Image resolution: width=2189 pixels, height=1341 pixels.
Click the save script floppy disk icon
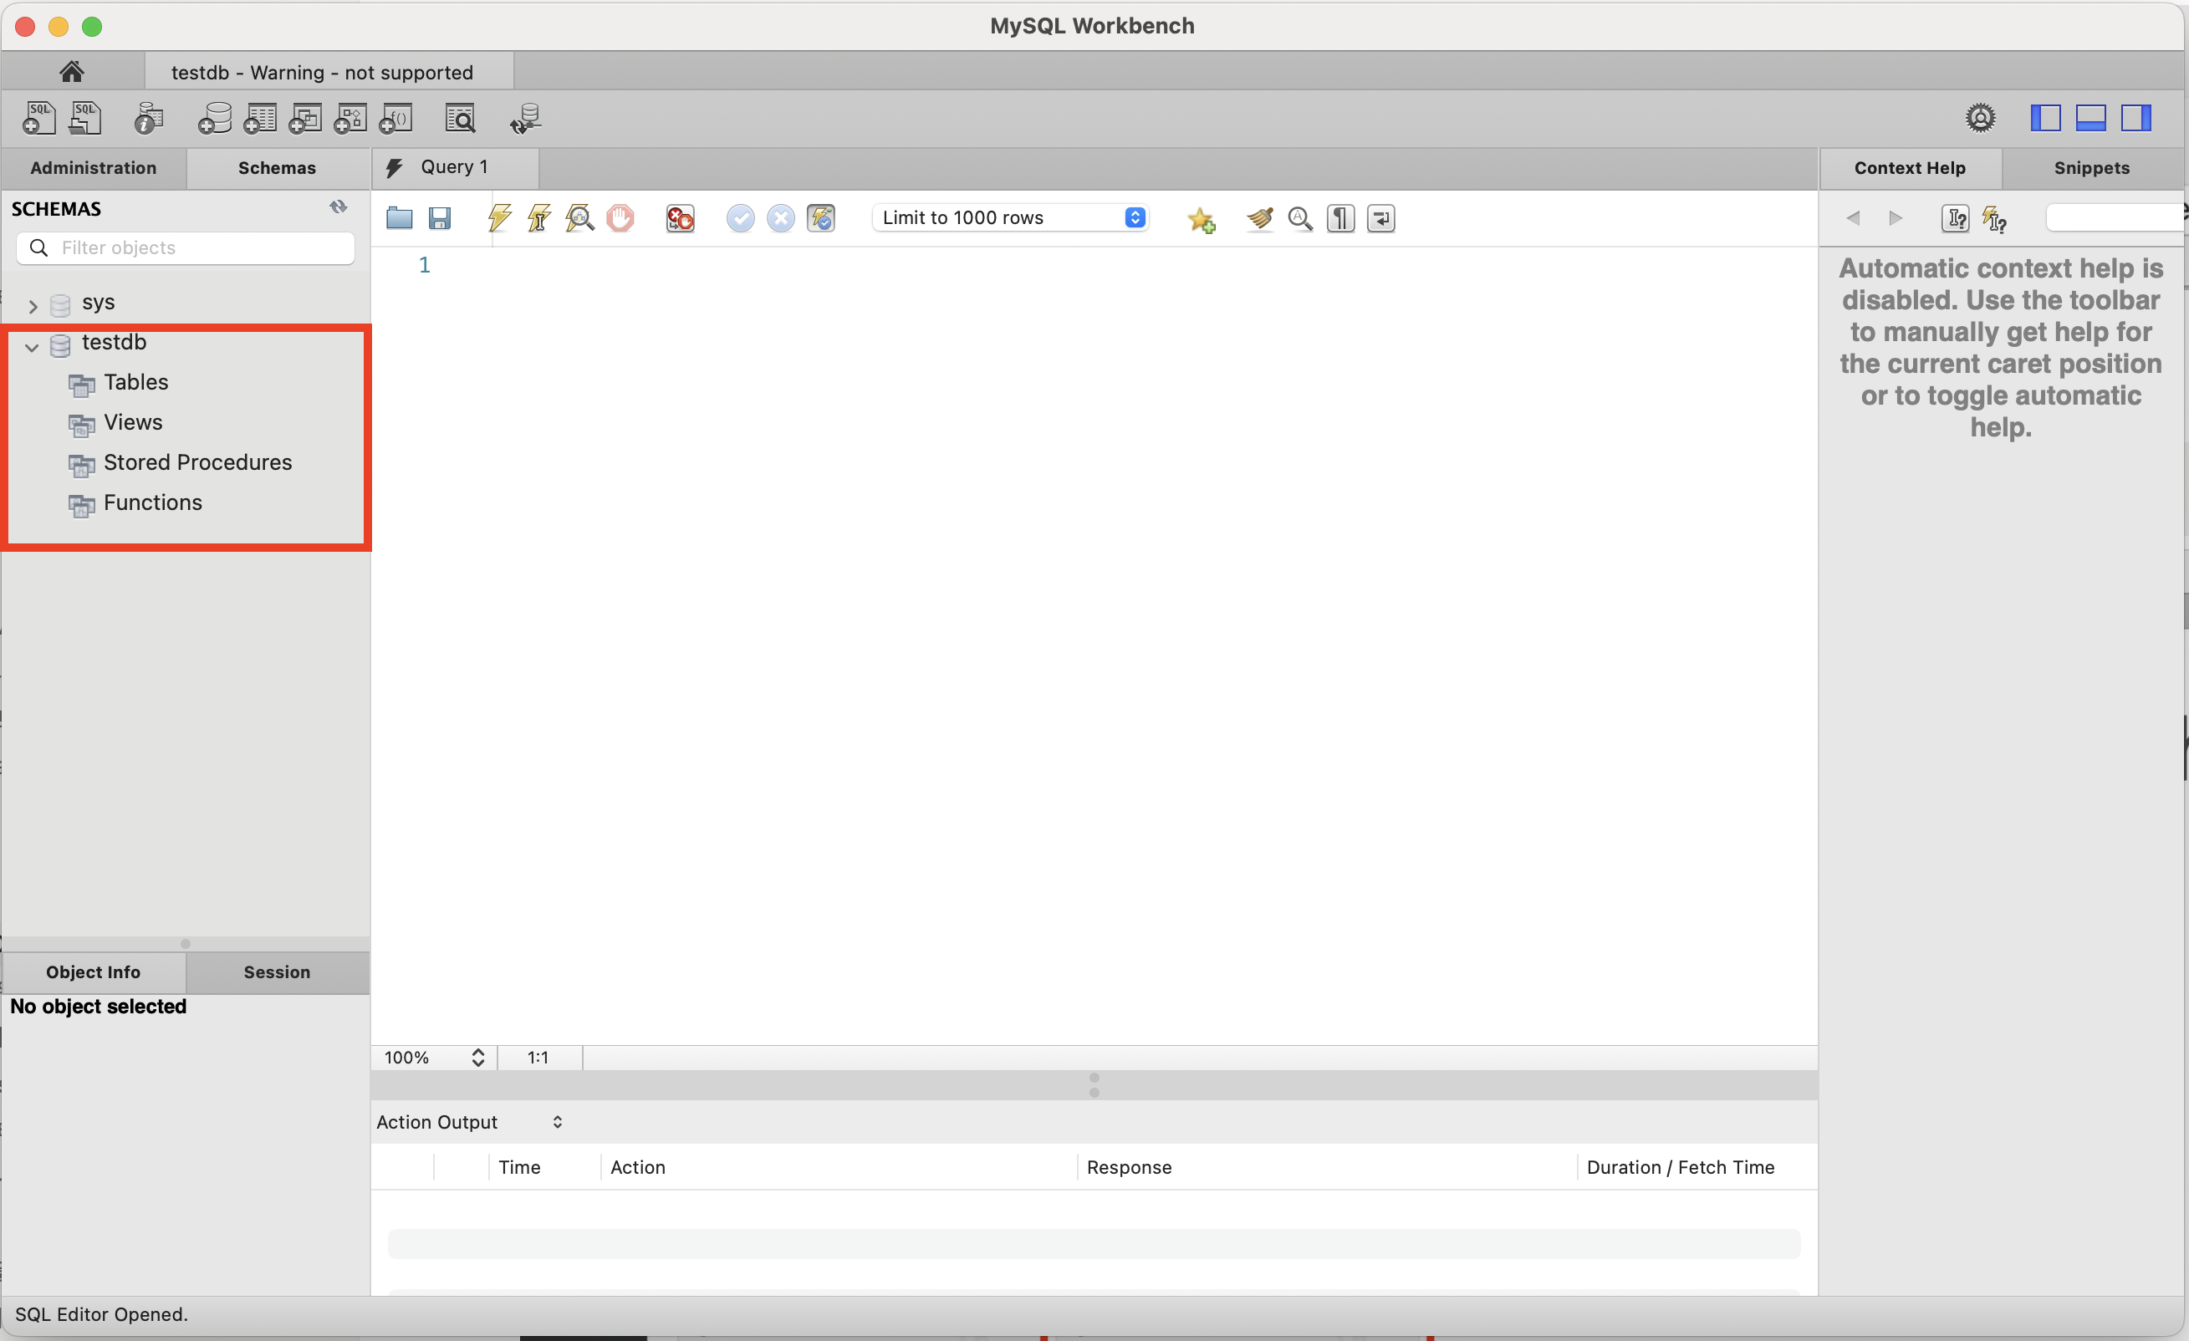click(x=440, y=217)
